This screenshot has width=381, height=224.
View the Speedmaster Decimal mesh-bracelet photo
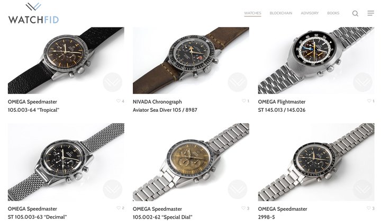(x=66, y=162)
